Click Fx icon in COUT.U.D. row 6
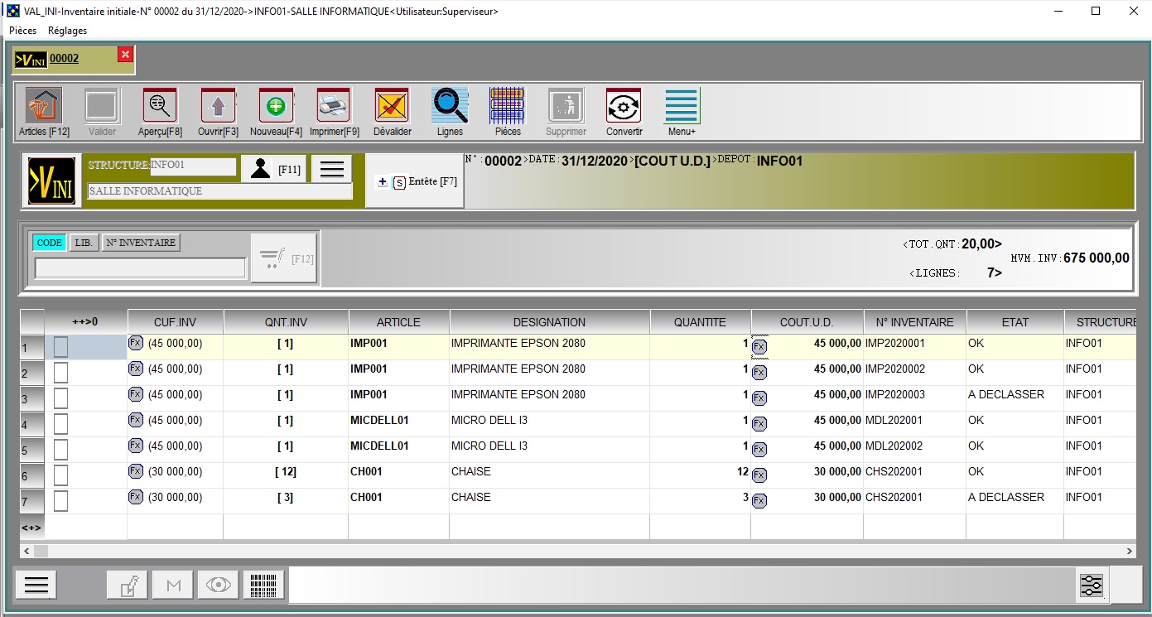 (x=759, y=475)
